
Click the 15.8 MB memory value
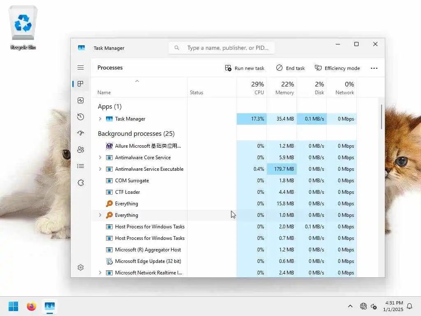(x=285, y=204)
